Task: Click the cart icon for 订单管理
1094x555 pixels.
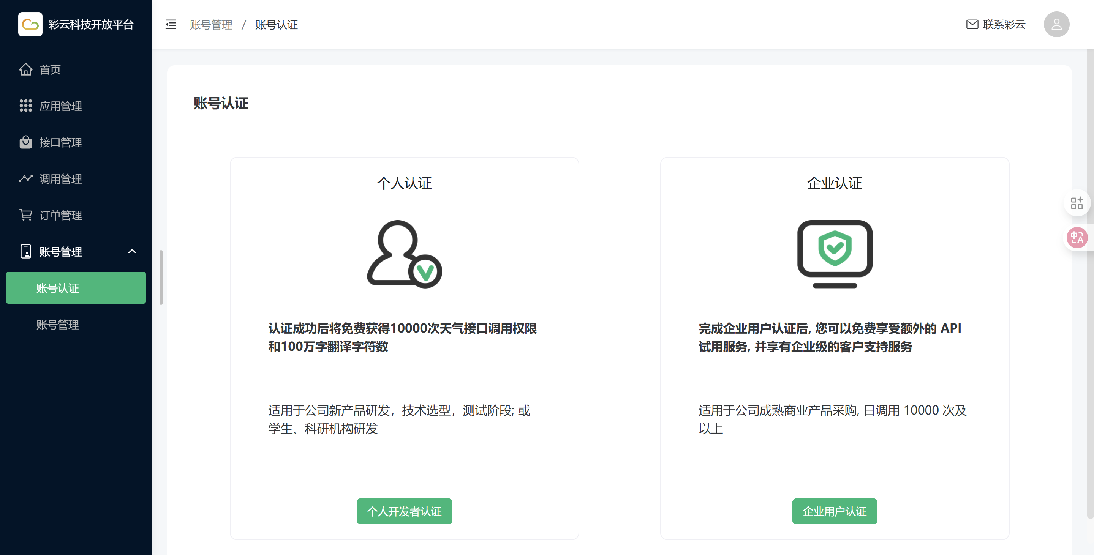Action: click(25, 215)
